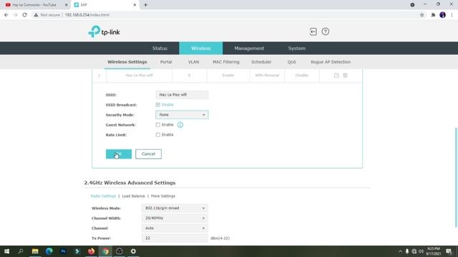458x257 pixels.
Task: Click the Guest Network info icon
Action: [x=180, y=125]
